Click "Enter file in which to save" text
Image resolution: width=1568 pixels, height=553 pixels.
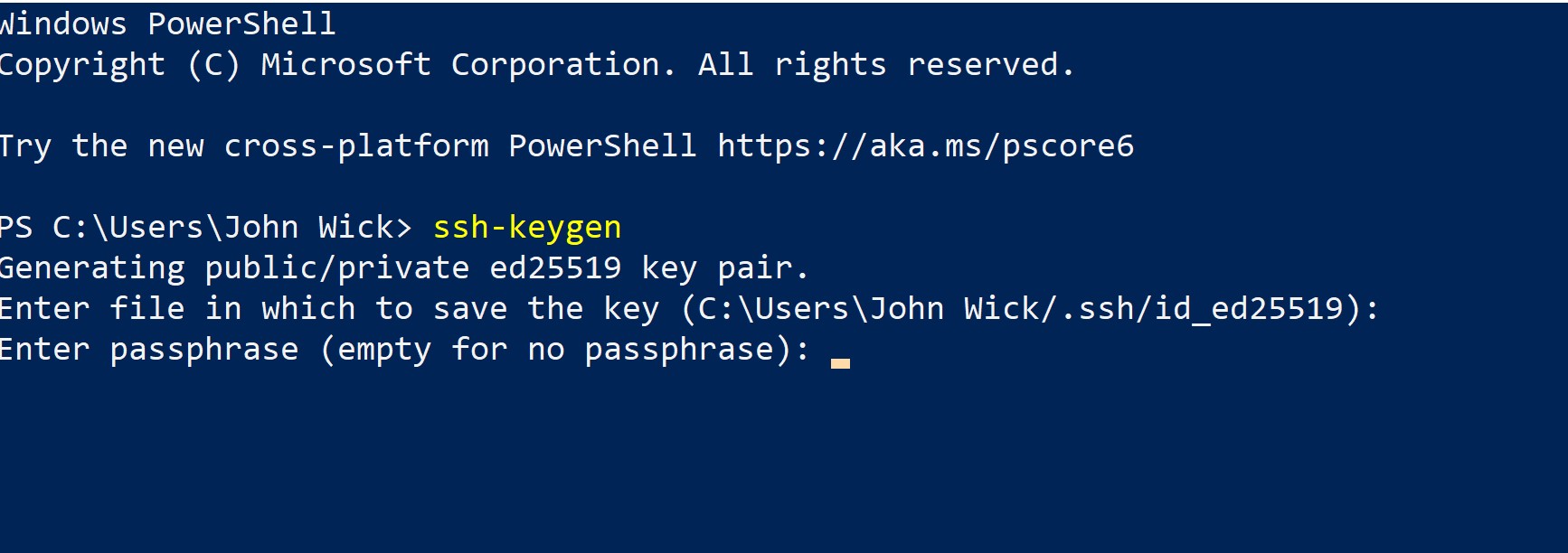pos(262,309)
